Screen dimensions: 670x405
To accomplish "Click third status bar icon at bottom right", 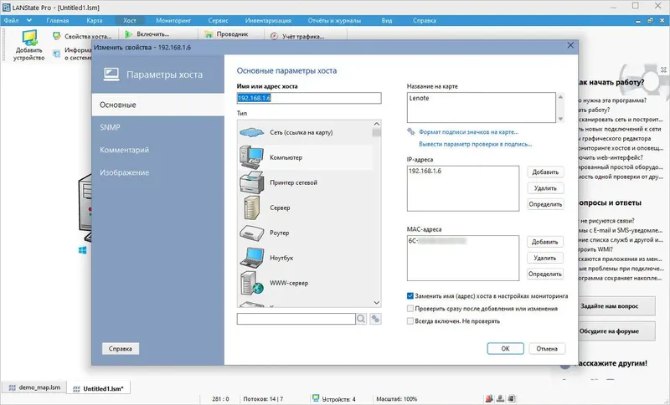I will [512, 398].
